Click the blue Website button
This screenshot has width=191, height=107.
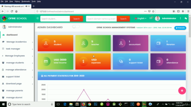(x=180, y=28)
